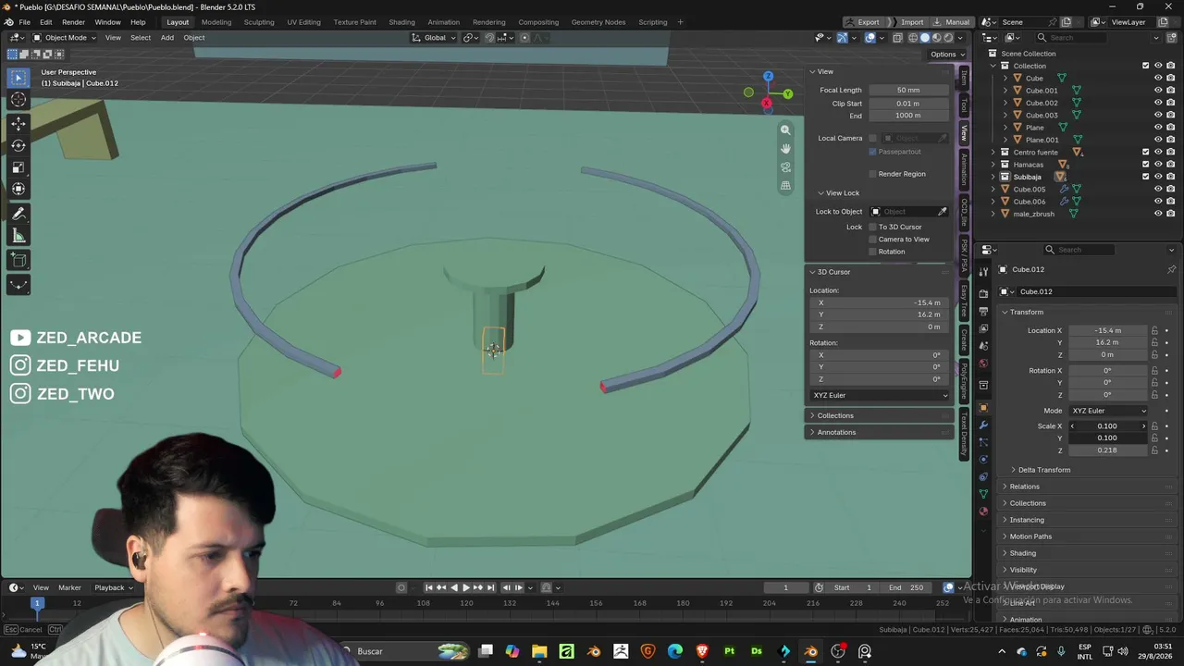Expand the Relations panel
Viewport: 1184px width, 666px height.
click(x=1024, y=487)
